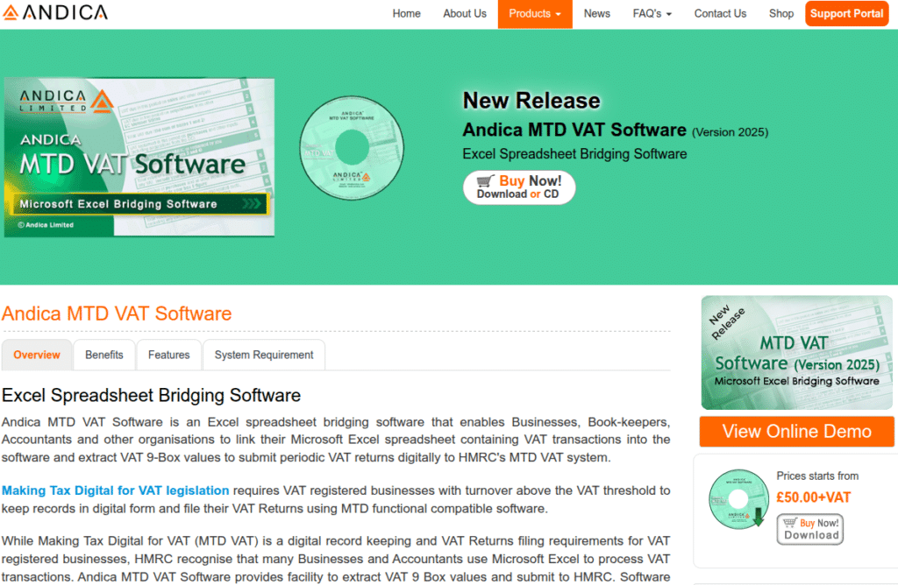898x585 pixels.
Task: Click the New Release MTD VAT sidebar thumbnail
Action: [x=796, y=352]
